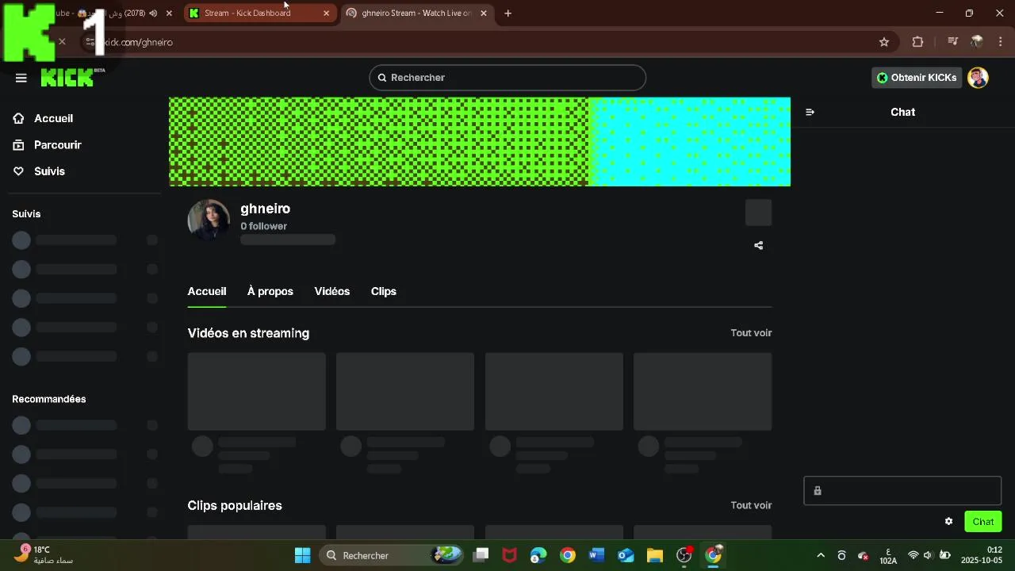Screen dimensions: 1015x571
Task: Click the KICK logo
Action: pos(72,77)
